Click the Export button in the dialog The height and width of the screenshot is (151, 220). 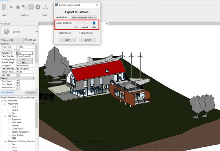click(67, 40)
